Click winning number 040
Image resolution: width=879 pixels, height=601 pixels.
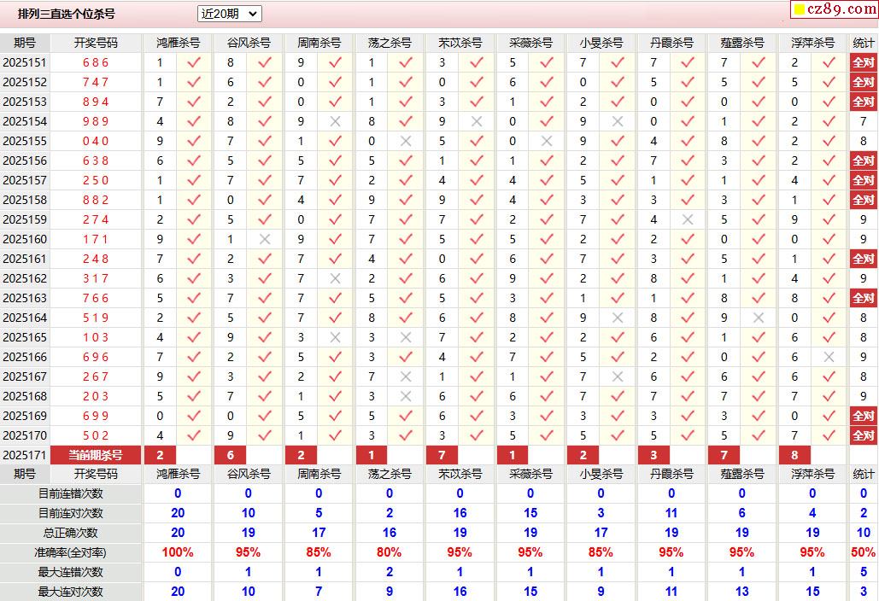pyautogui.click(x=96, y=141)
